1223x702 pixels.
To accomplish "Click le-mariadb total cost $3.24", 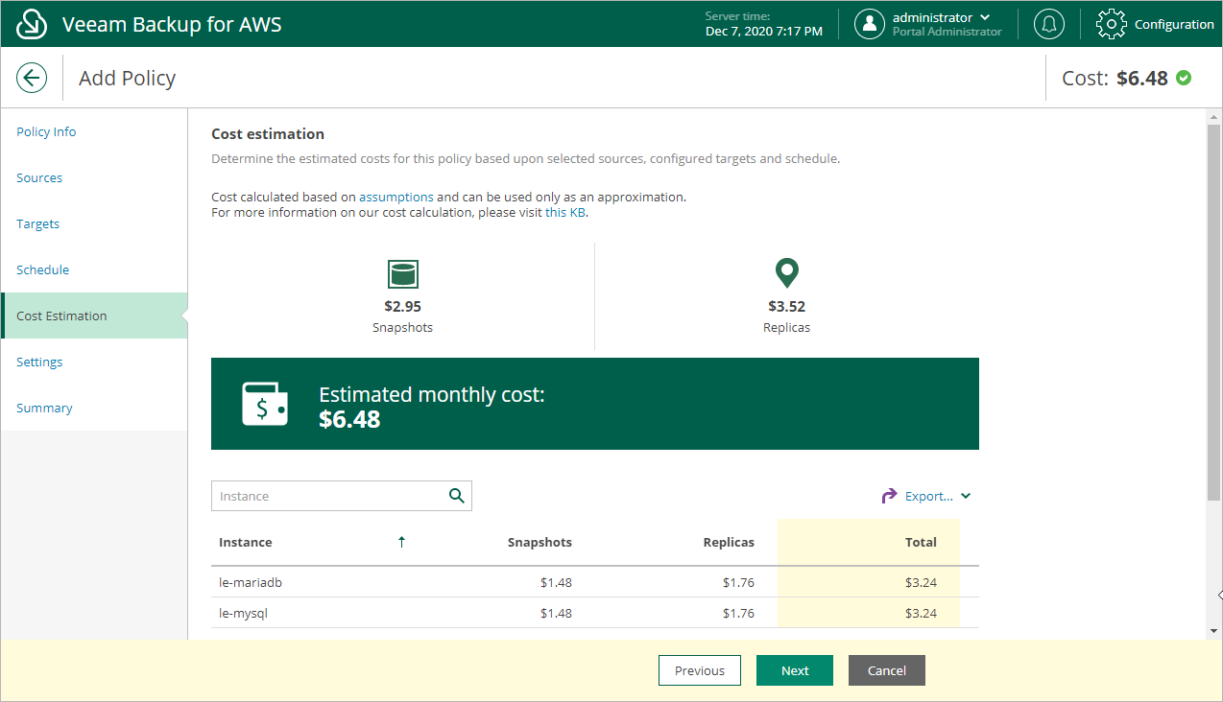I will [x=921, y=582].
